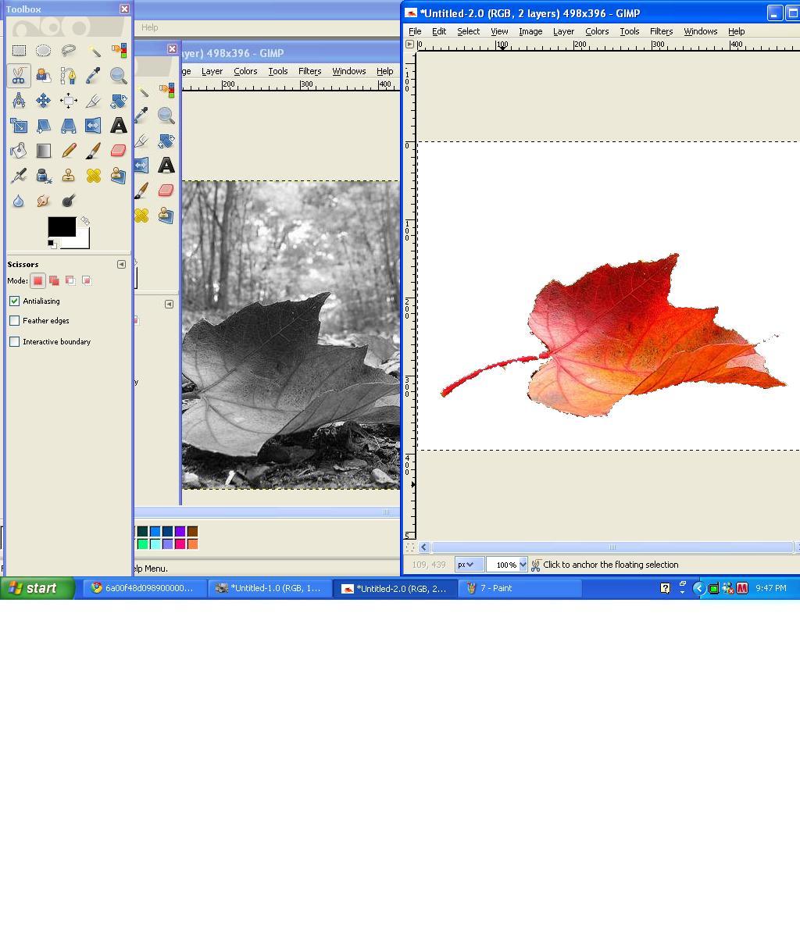The width and height of the screenshot is (800, 934).
Task: Pick the purple swatch in the color palette
Action: pos(180,531)
